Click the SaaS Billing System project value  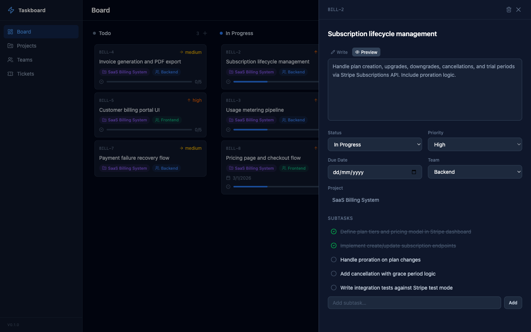(x=355, y=200)
